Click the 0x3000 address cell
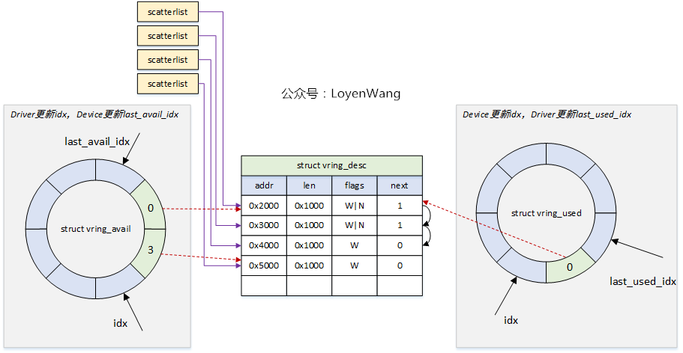The height and width of the screenshot is (353, 683). click(x=264, y=225)
